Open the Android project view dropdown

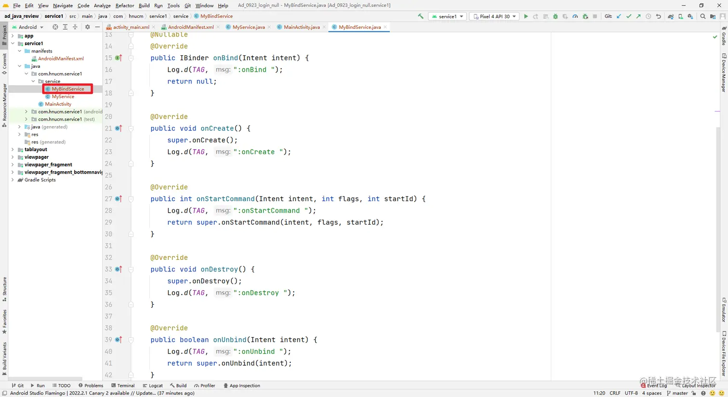[27, 27]
